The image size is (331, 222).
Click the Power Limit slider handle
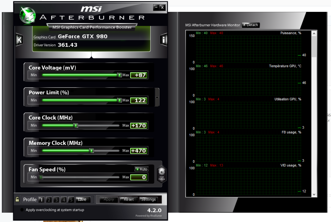[120, 100]
